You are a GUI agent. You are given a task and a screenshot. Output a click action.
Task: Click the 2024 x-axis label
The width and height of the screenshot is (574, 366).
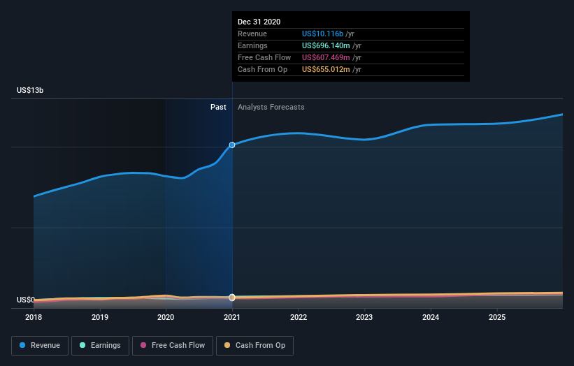click(431, 317)
